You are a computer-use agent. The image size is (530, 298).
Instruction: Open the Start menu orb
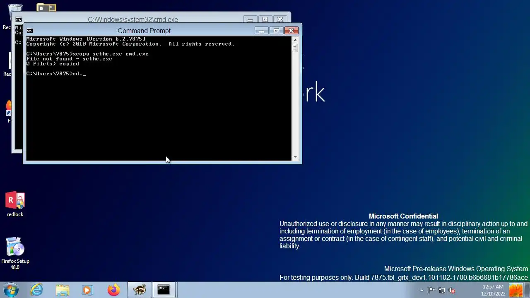pos(11,290)
